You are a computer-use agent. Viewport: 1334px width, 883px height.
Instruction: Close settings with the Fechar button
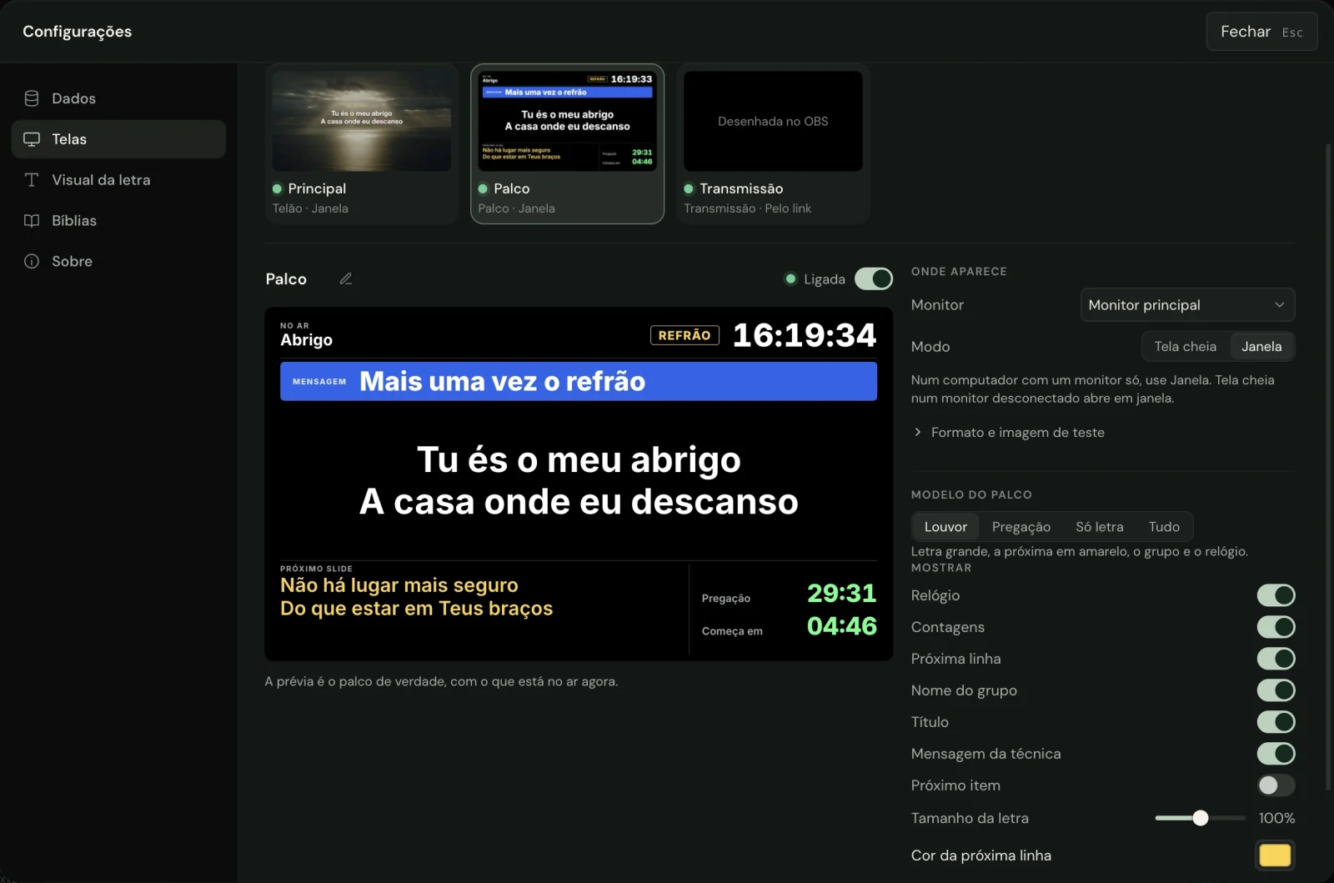coord(1261,32)
